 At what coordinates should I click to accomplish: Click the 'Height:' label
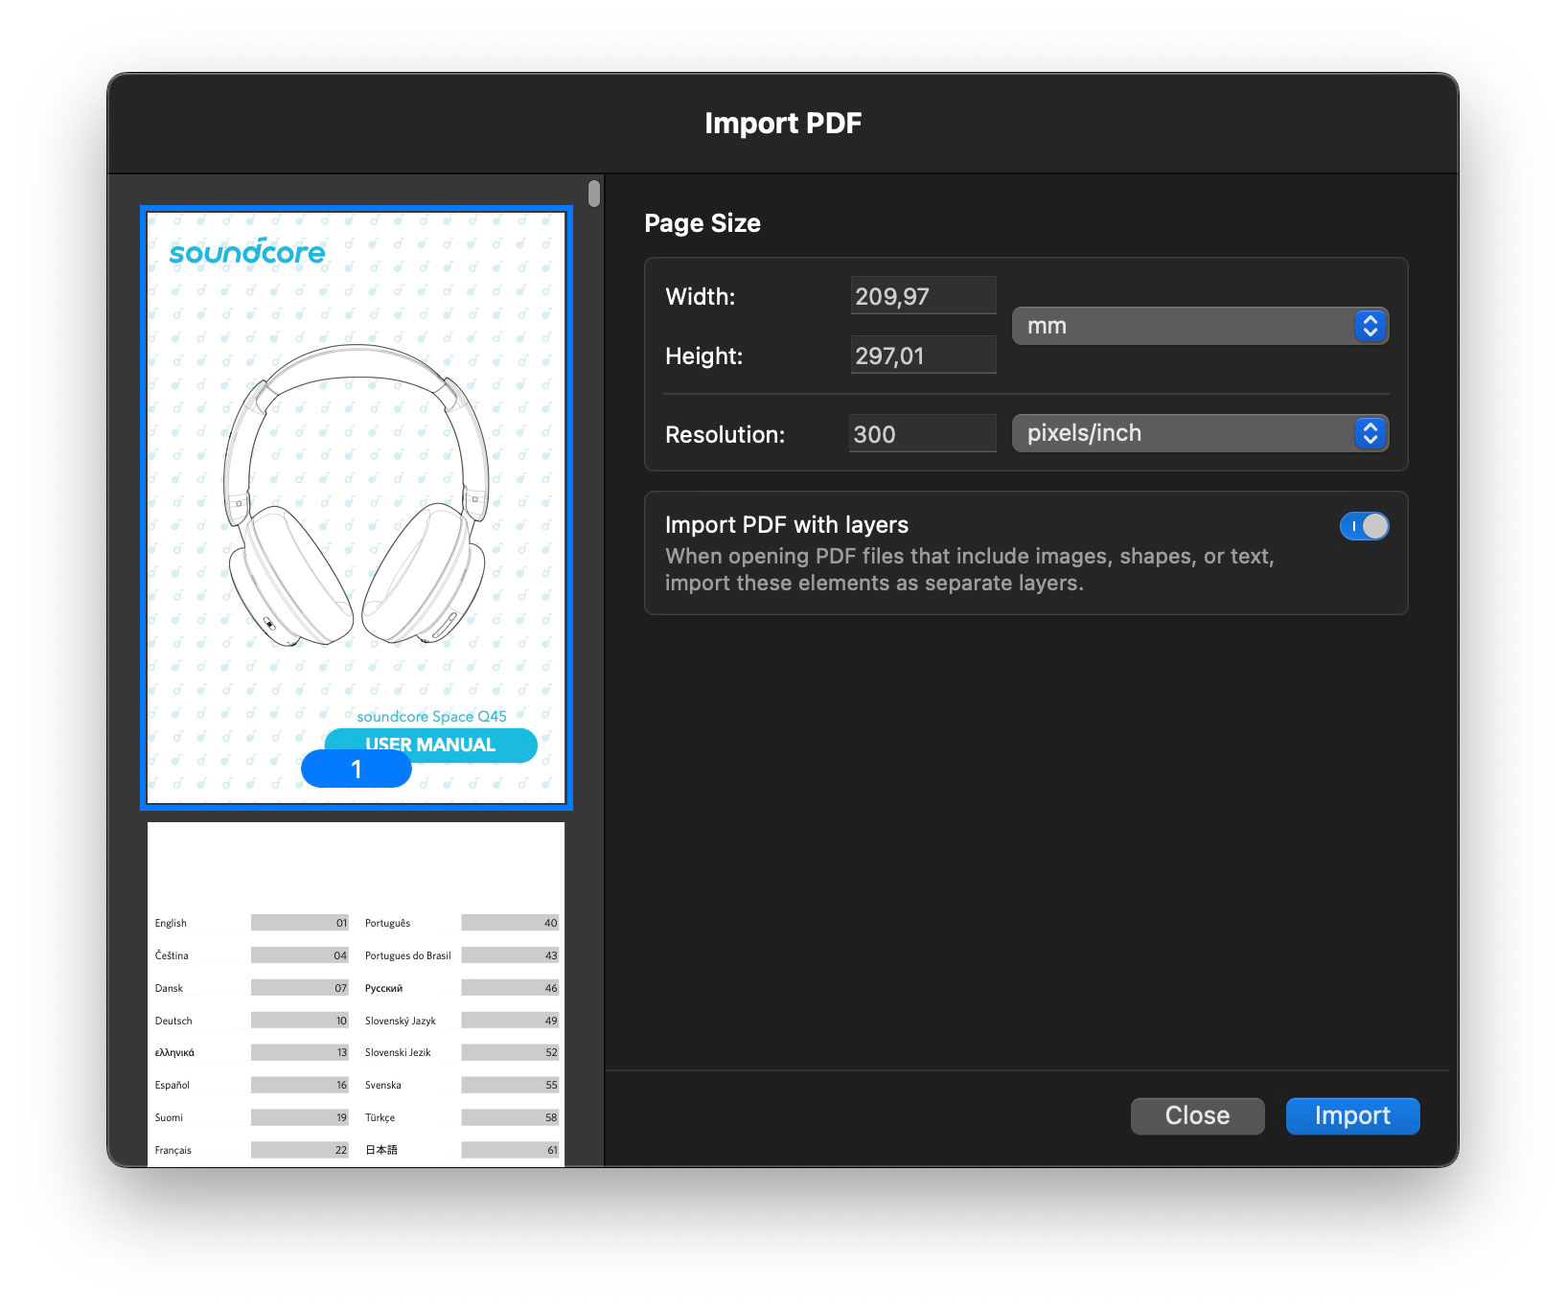[x=704, y=356]
